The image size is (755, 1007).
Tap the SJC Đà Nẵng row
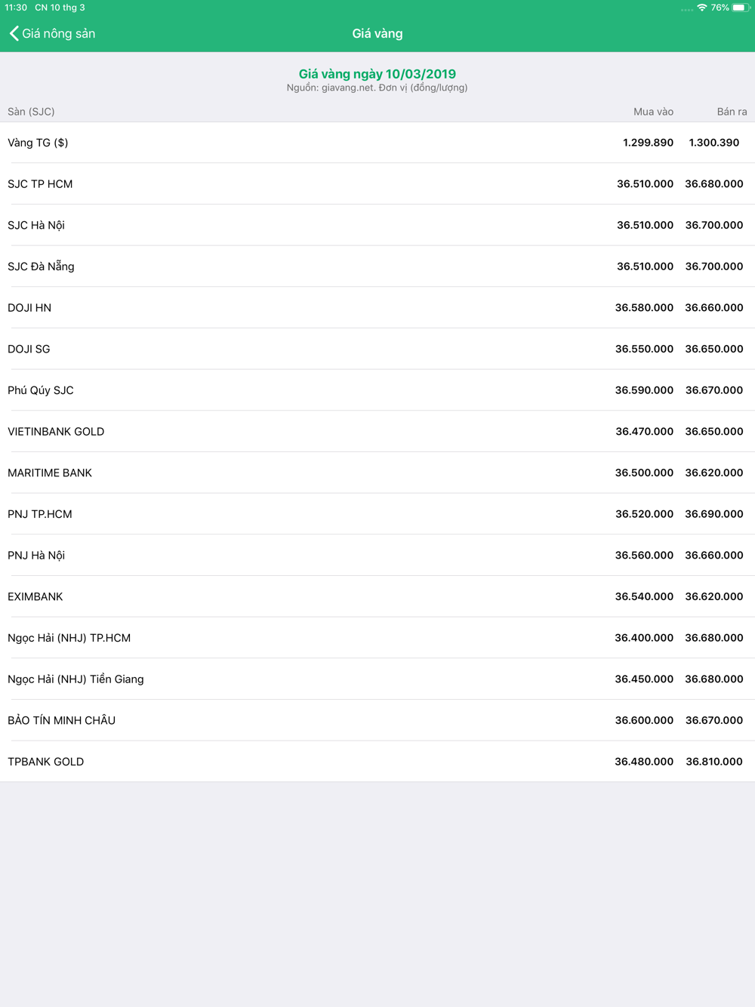tap(377, 266)
